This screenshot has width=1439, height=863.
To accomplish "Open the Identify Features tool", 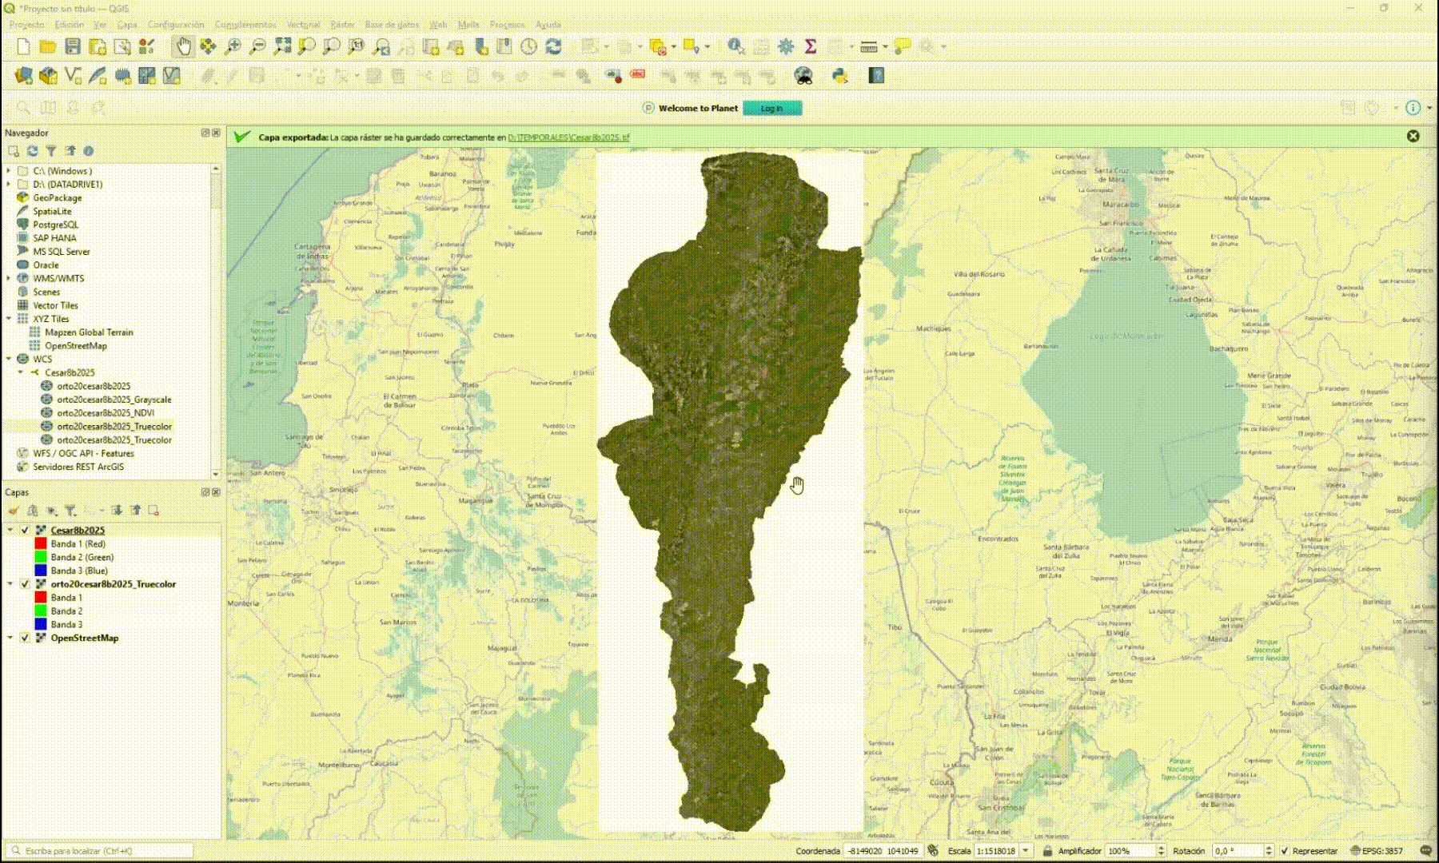I will tap(735, 46).
